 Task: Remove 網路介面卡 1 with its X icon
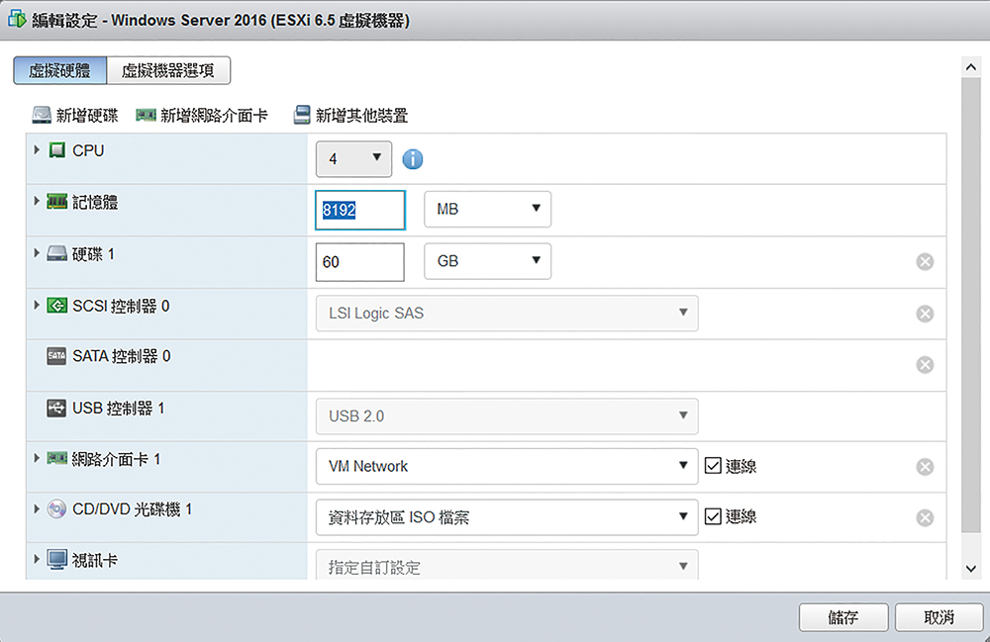pos(925,467)
